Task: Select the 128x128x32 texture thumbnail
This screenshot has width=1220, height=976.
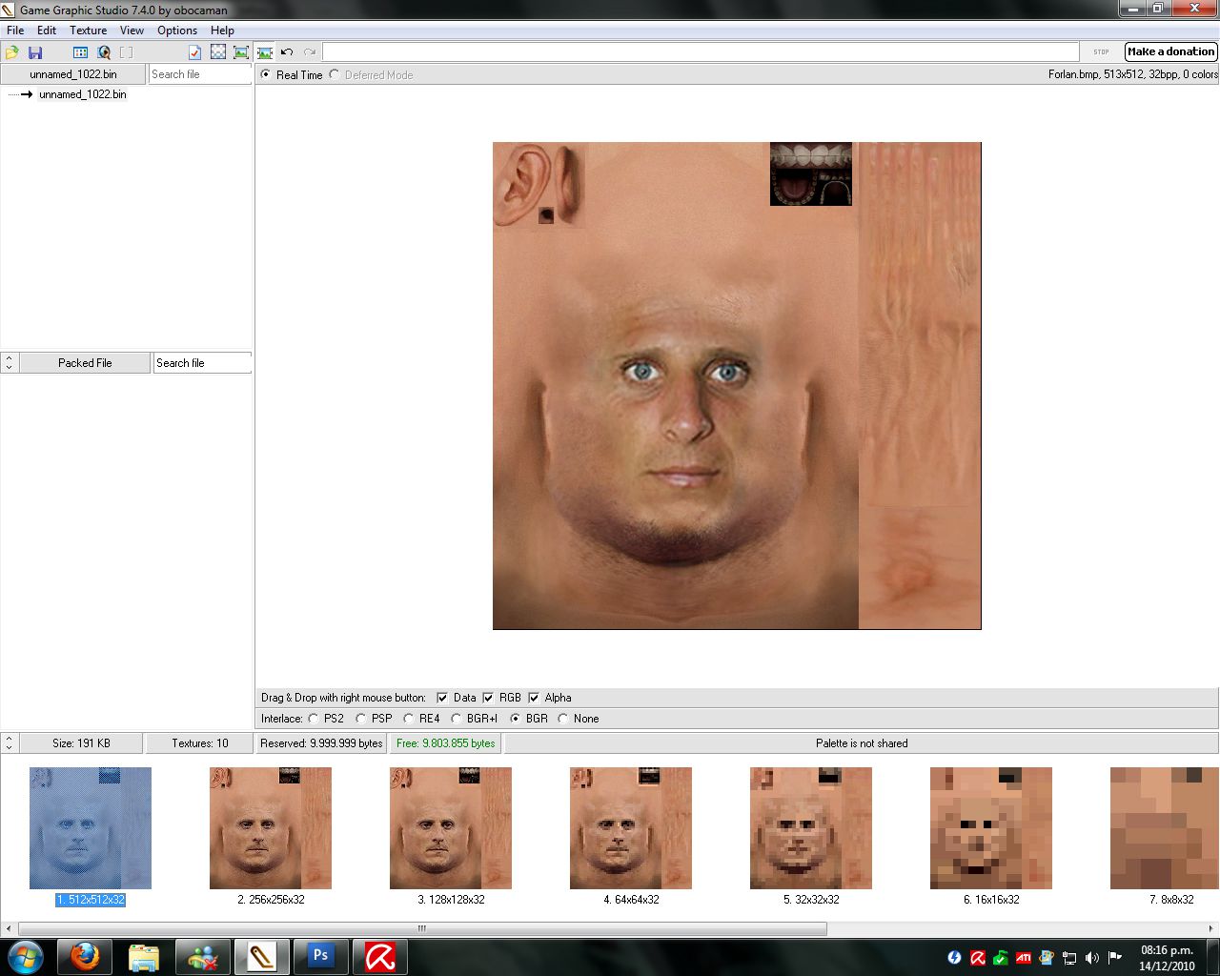Action: coord(451,828)
